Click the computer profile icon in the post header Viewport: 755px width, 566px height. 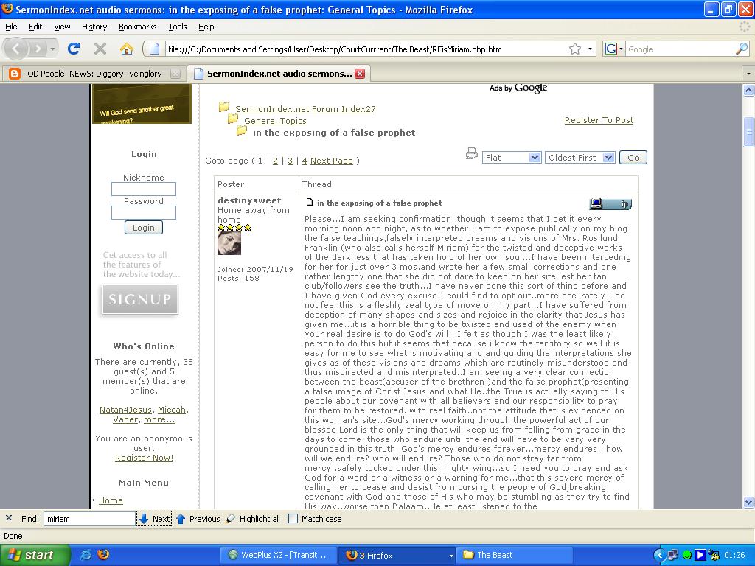click(x=596, y=203)
